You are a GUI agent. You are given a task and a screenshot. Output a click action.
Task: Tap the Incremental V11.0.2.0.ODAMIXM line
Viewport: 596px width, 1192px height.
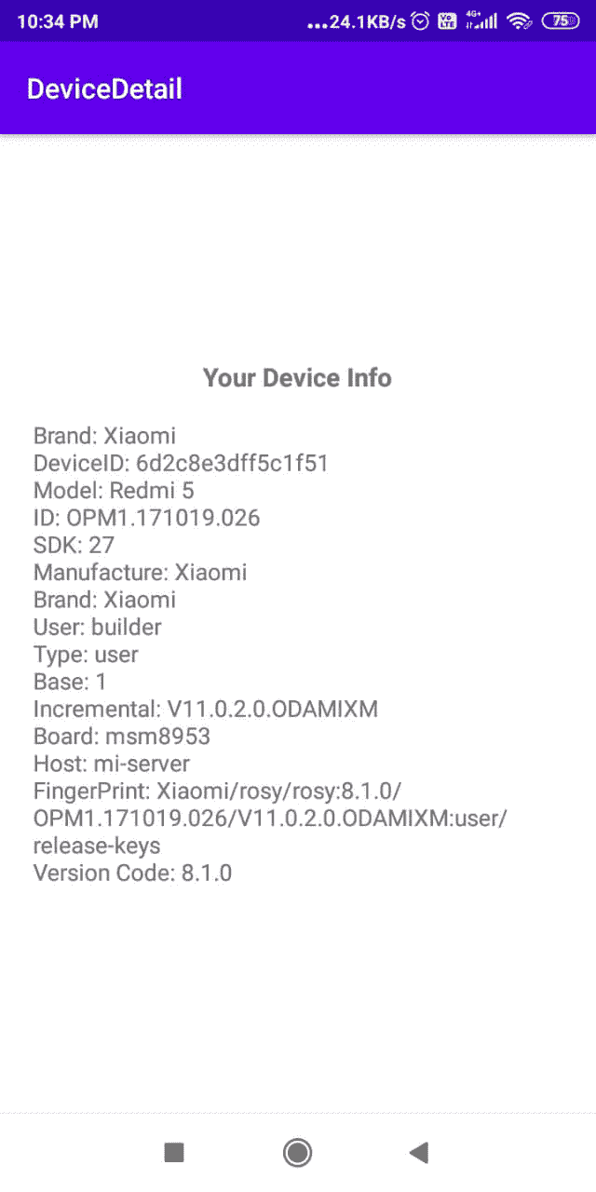click(206, 709)
